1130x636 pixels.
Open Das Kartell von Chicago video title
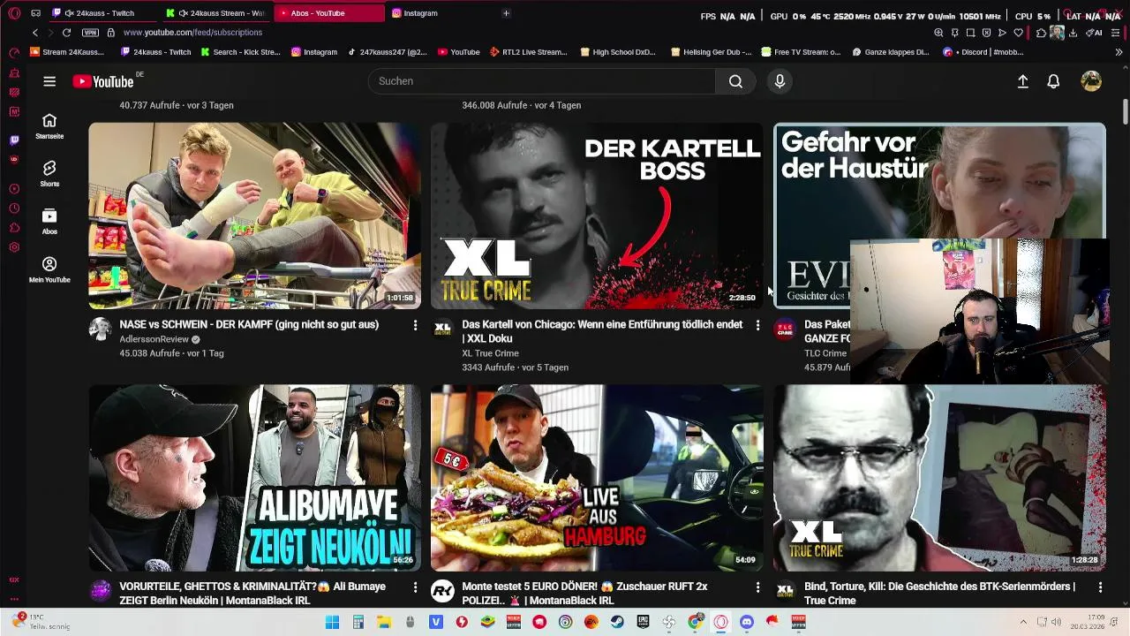coord(602,332)
